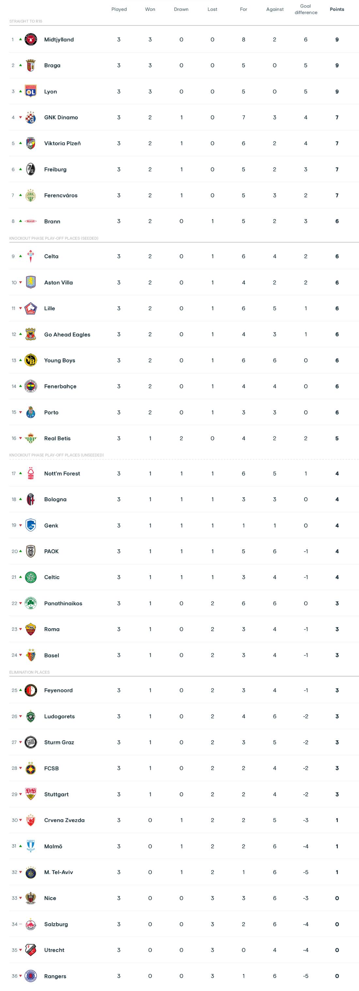The height and width of the screenshot is (991, 359).
Task: Open the Braga team link
Action: [x=52, y=65]
